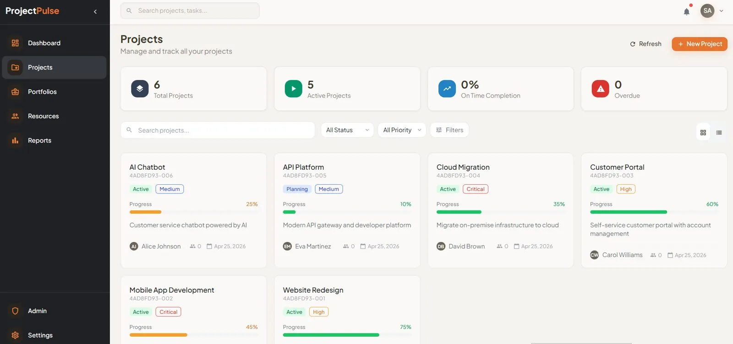This screenshot has width=733, height=344.
Task: Click Carol Williams's CW avatar
Action: [x=594, y=255]
